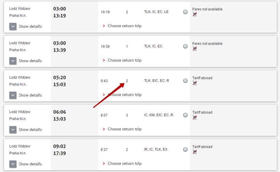Show details of 06:06 departure
This screenshot has height=172, width=280.
coord(13,130)
